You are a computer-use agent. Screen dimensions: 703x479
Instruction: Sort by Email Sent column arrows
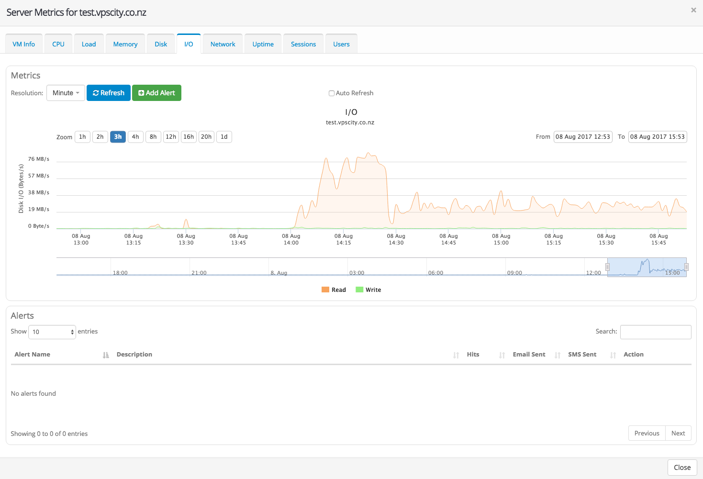coord(557,355)
